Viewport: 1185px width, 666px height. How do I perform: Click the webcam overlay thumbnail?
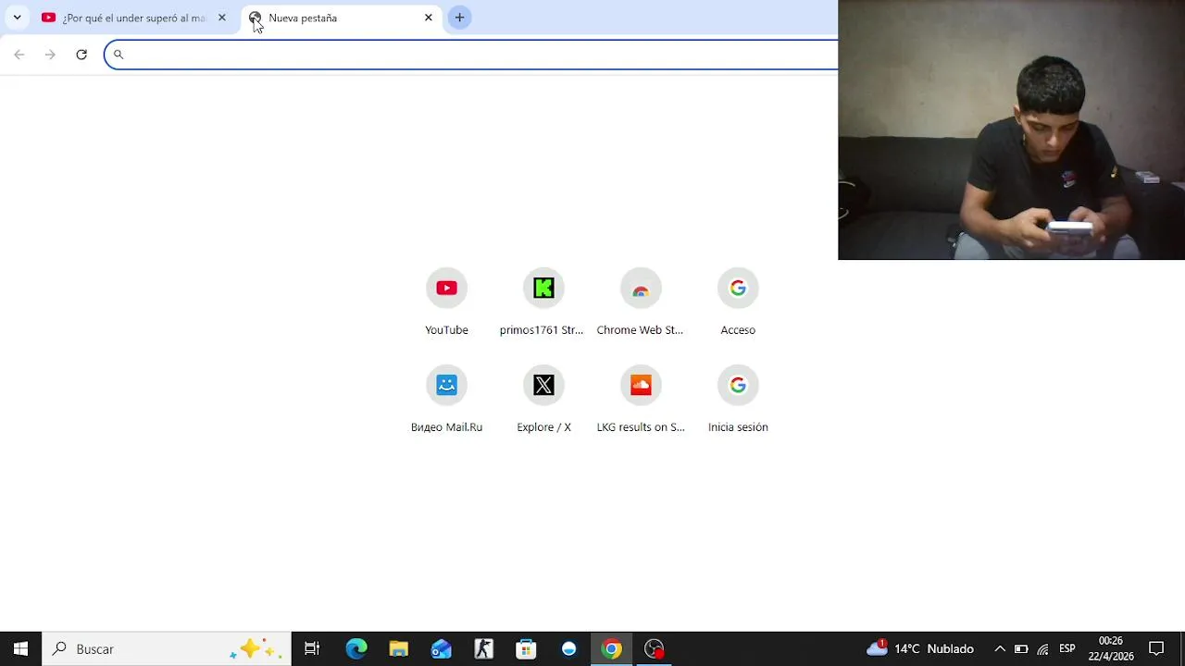(1011, 129)
